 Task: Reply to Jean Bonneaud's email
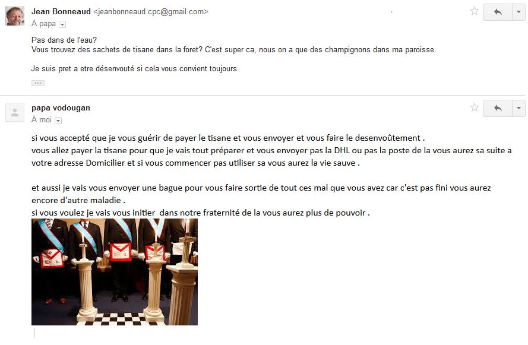point(497,12)
